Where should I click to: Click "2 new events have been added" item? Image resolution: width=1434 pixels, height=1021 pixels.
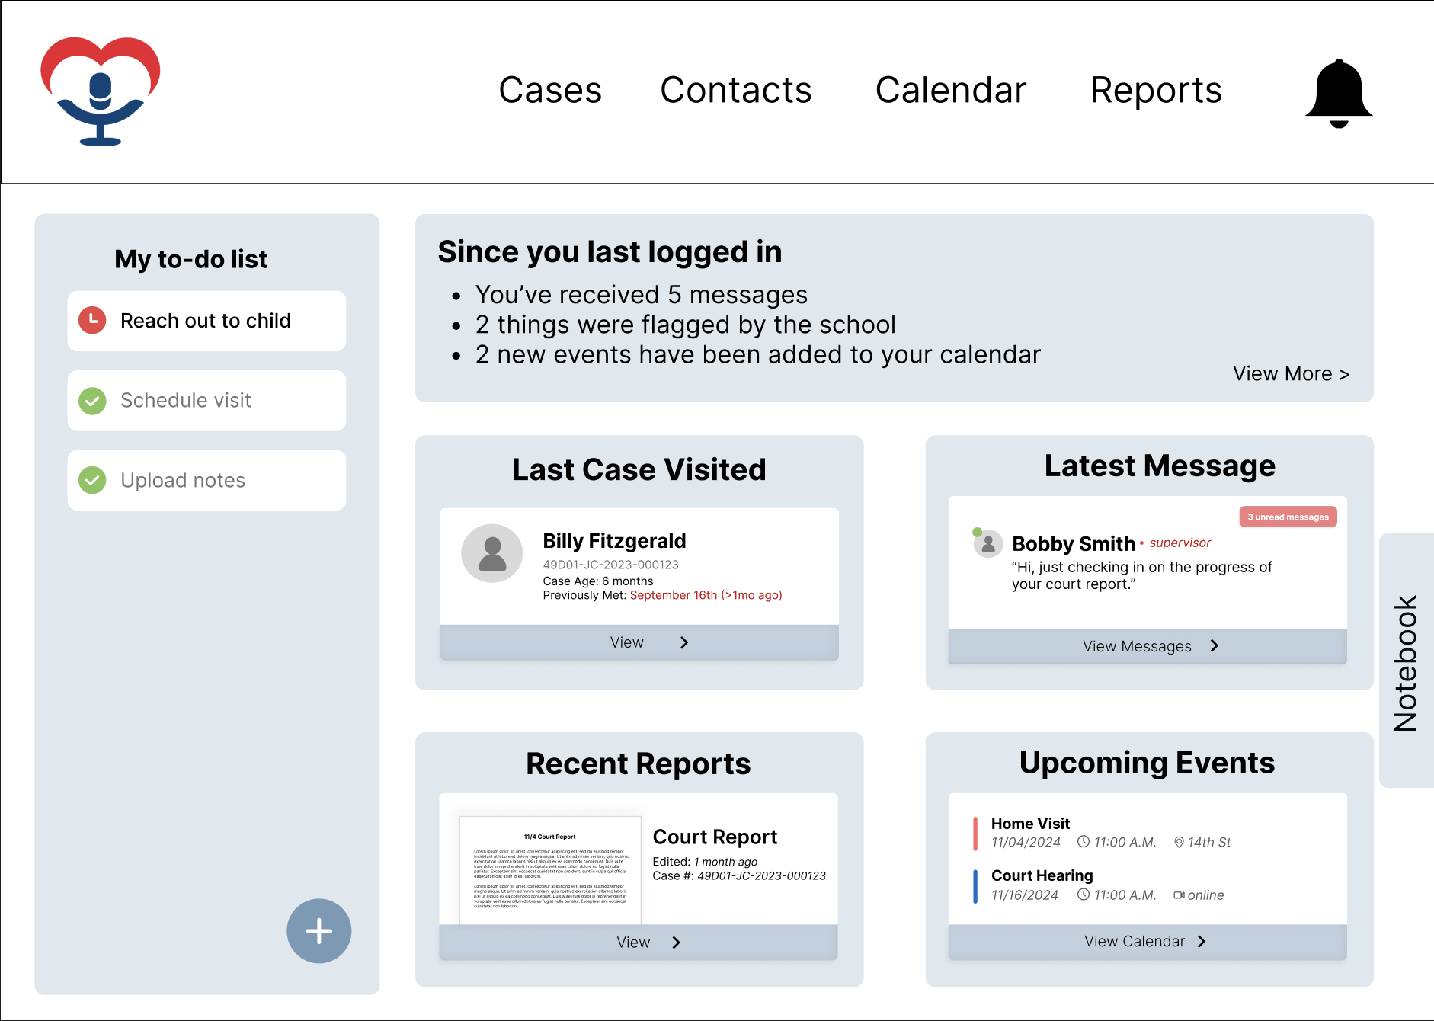click(x=758, y=354)
